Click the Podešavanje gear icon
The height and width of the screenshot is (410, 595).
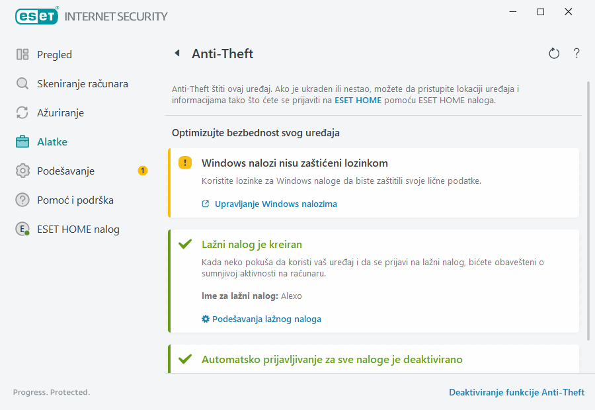pyautogui.click(x=22, y=171)
